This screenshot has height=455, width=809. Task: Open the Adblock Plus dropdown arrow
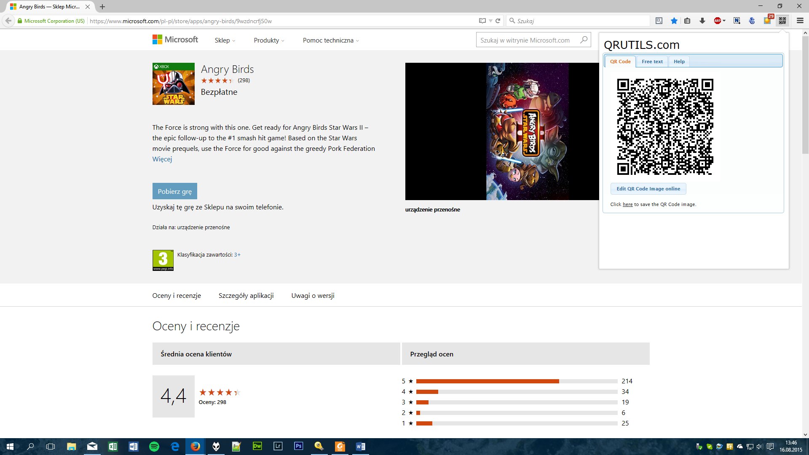coord(724,21)
